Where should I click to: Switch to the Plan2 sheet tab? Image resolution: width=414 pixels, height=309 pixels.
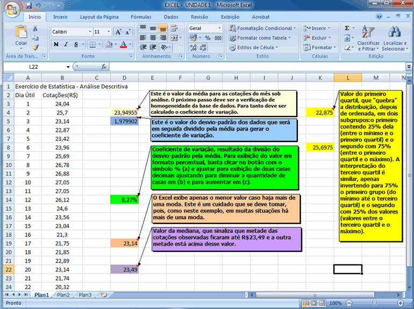pyautogui.click(x=63, y=294)
